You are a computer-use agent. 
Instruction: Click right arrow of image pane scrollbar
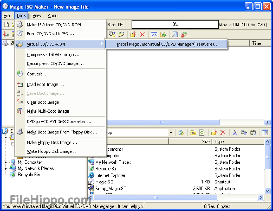[267, 122]
